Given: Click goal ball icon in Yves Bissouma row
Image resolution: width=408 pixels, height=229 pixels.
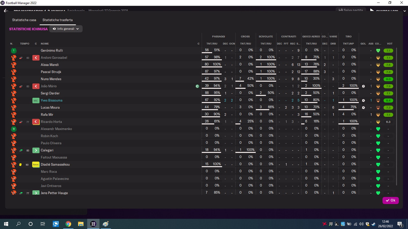Looking at the screenshot, I should point(363,101).
